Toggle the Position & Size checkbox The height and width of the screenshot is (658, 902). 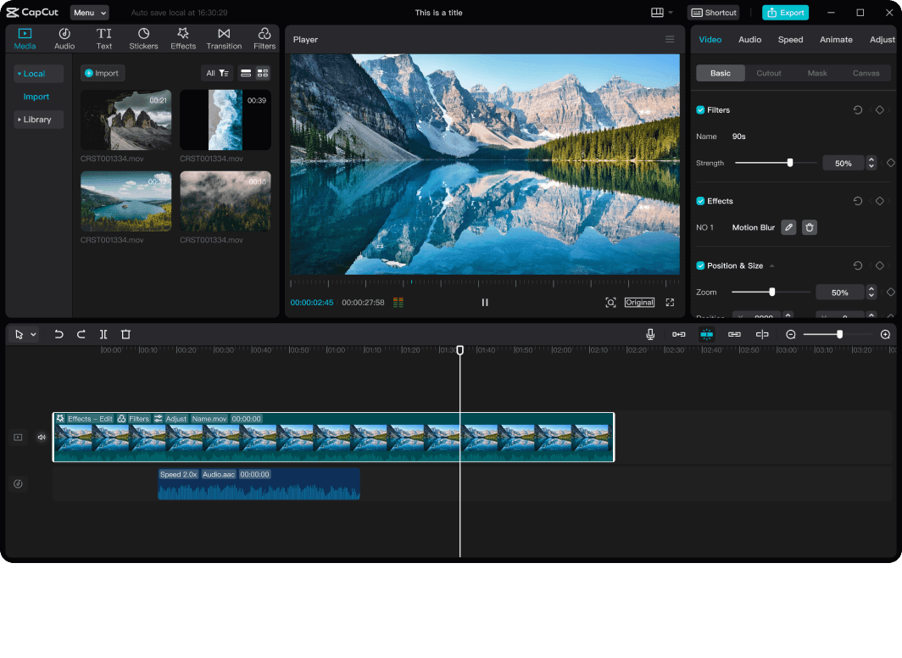[700, 265]
